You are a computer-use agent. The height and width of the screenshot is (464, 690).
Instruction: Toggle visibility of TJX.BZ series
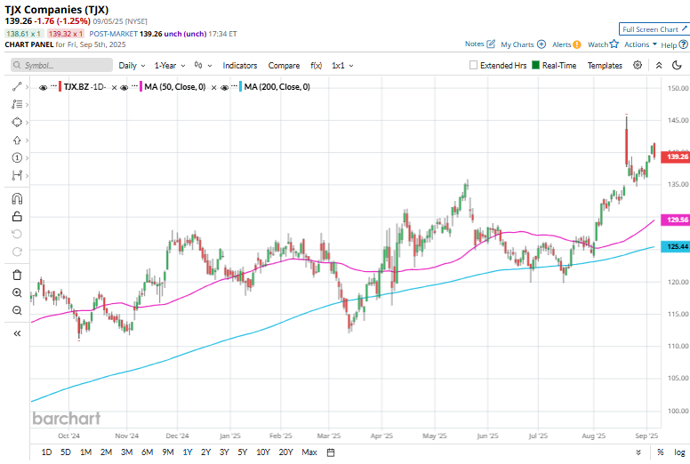pos(43,87)
